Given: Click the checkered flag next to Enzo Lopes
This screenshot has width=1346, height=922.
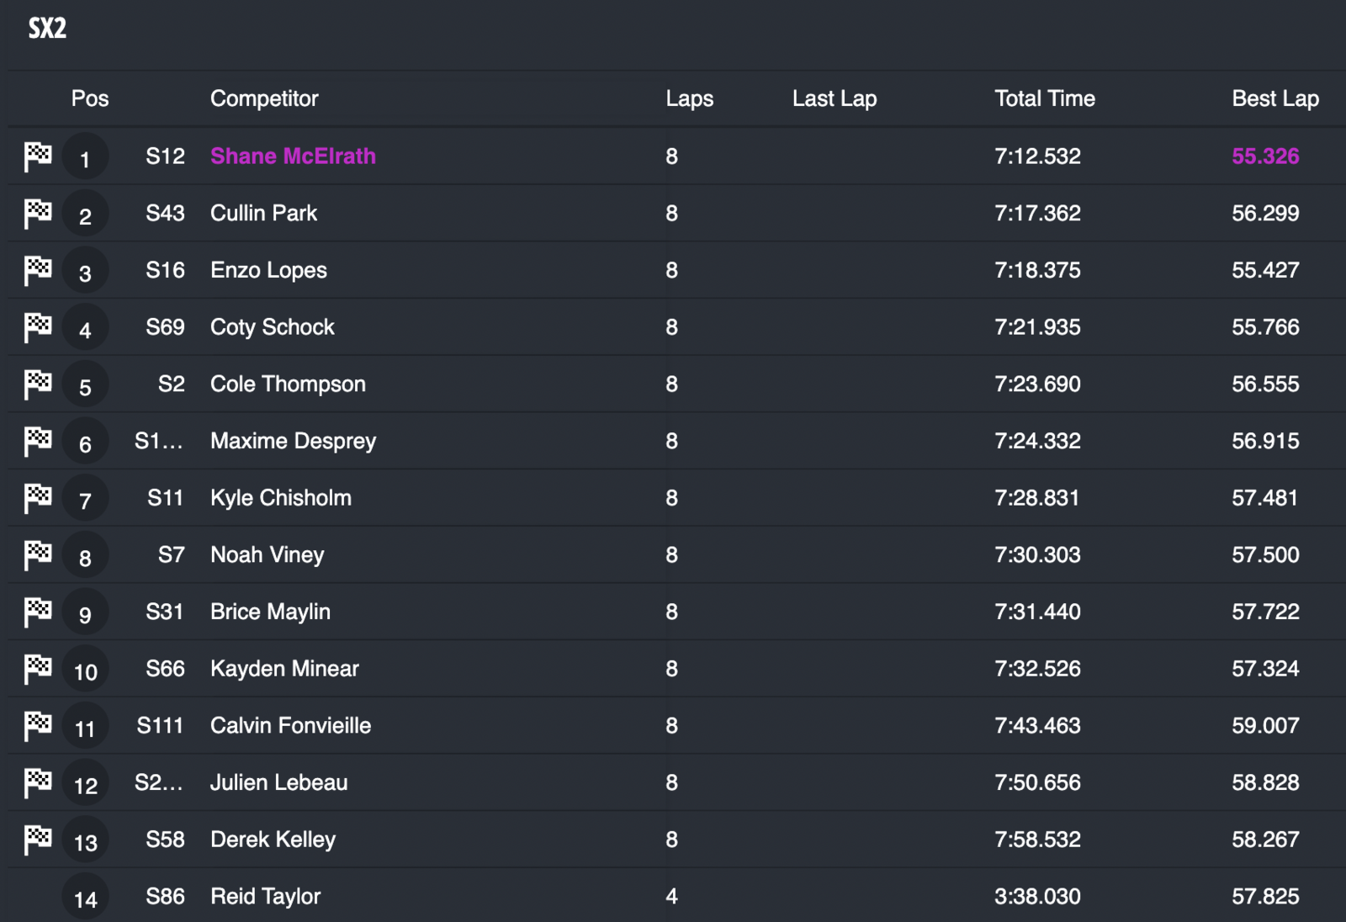Looking at the screenshot, I should pyautogui.click(x=38, y=270).
